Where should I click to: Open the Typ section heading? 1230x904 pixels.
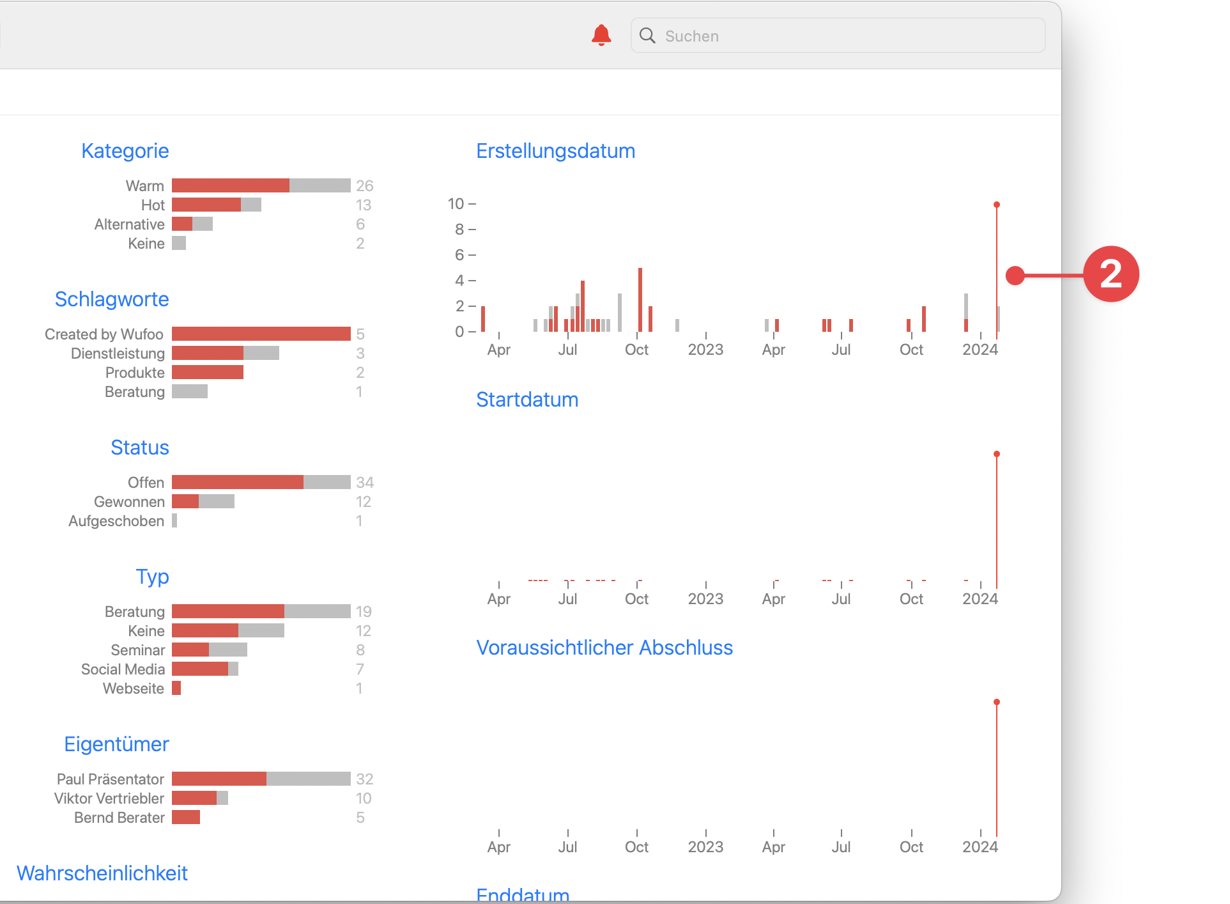point(152,577)
